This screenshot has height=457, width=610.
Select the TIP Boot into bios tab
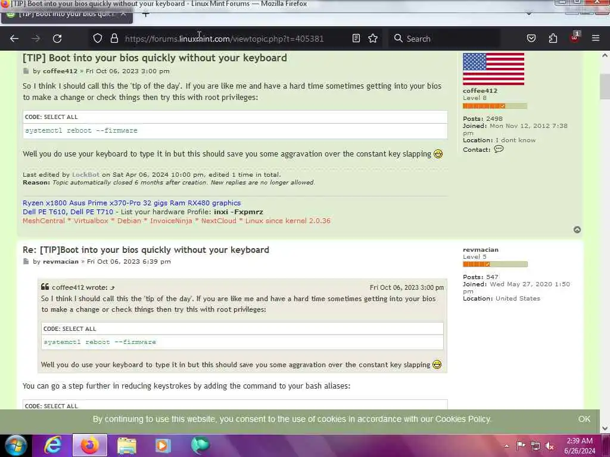66,15
